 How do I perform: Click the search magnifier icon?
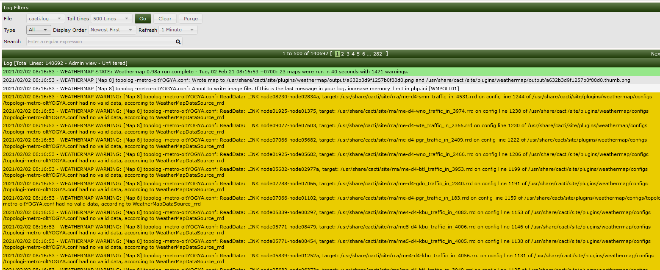coord(178,42)
